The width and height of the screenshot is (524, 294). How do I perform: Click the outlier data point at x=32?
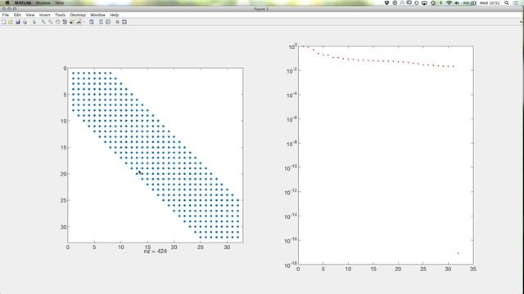458,253
